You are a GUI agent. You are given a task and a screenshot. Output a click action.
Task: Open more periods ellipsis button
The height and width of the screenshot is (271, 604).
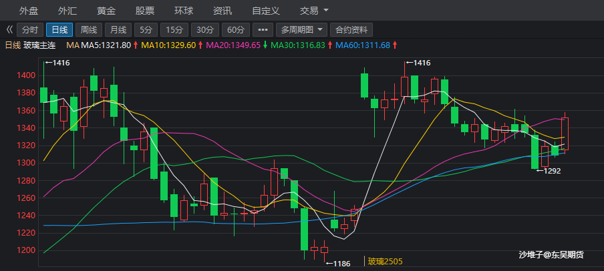click(x=263, y=29)
